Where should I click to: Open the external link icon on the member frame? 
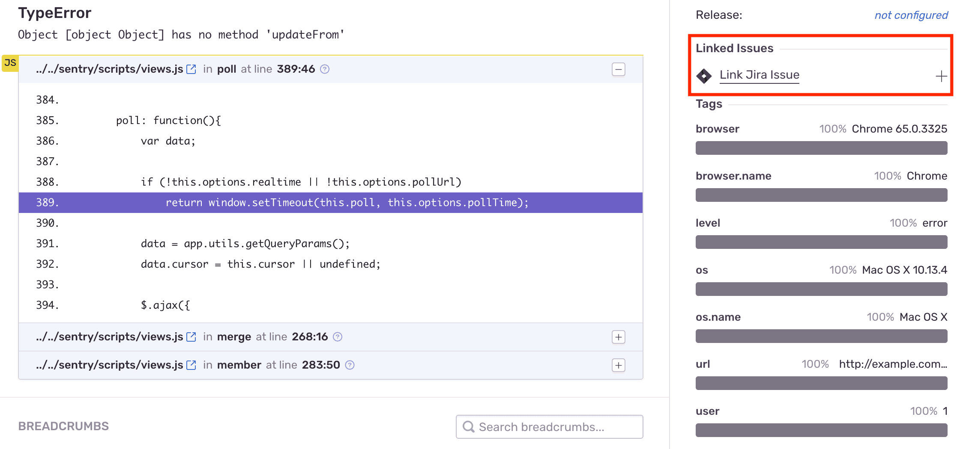(x=191, y=365)
